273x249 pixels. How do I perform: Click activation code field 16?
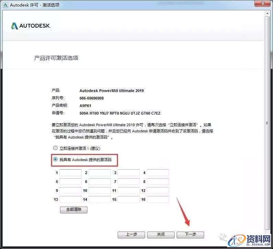click(x=158, y=199)
